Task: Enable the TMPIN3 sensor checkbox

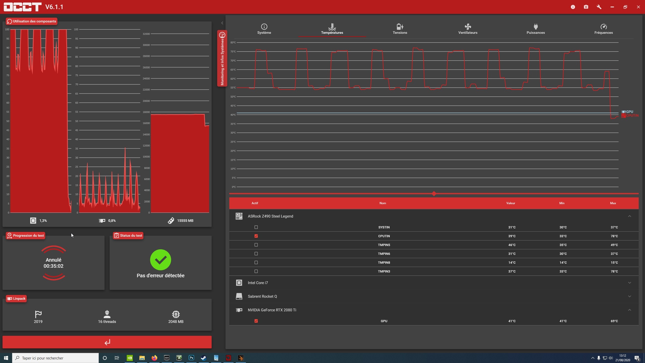Action: point(256,271)
